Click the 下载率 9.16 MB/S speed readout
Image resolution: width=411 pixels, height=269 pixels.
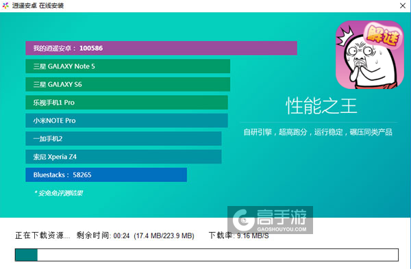tap(238, 235)
